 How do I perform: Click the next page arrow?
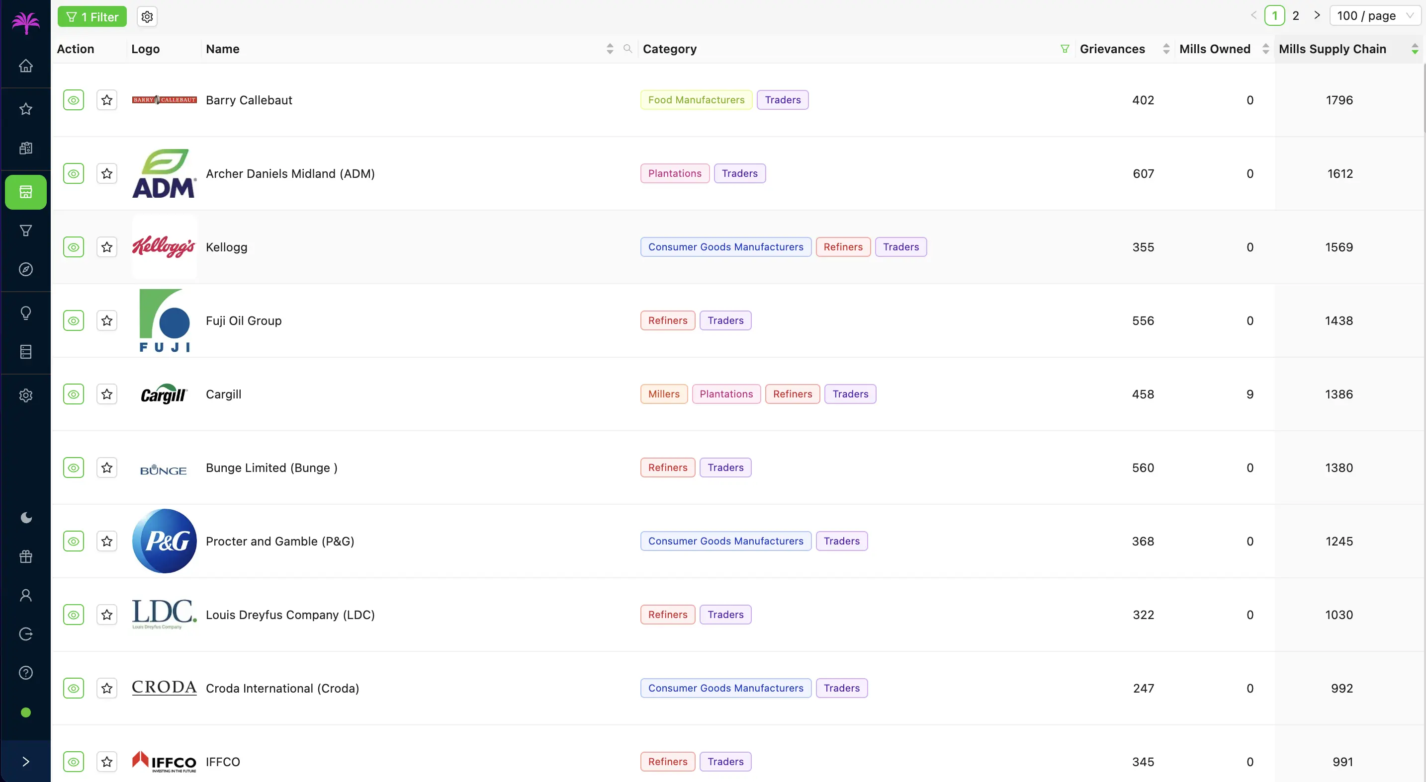coord(1317,15)
